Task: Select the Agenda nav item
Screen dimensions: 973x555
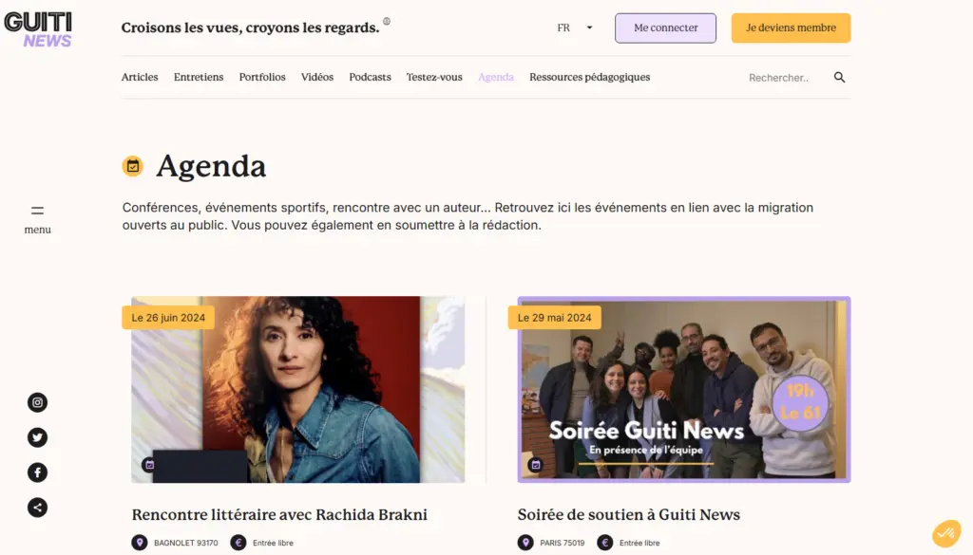Action: click(496, 77)
